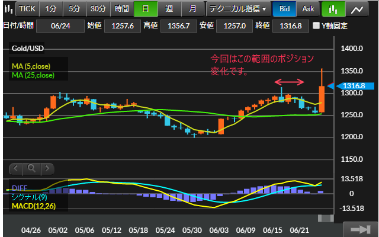379x237 pixels.
Task: Click the 06/03 date axis label
Action: [219, 230]
